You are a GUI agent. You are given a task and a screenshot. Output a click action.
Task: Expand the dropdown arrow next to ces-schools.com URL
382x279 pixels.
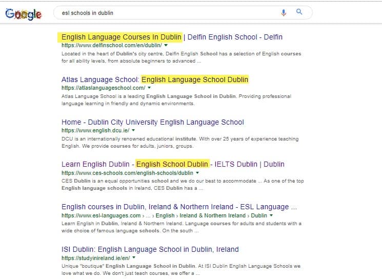point(197,173)
